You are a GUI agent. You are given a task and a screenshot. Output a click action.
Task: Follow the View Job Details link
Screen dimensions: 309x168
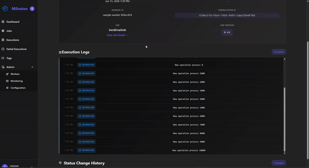[x=117, y=35]
